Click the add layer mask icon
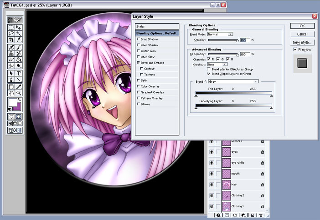Screen dimensions: 320x220 227,215
